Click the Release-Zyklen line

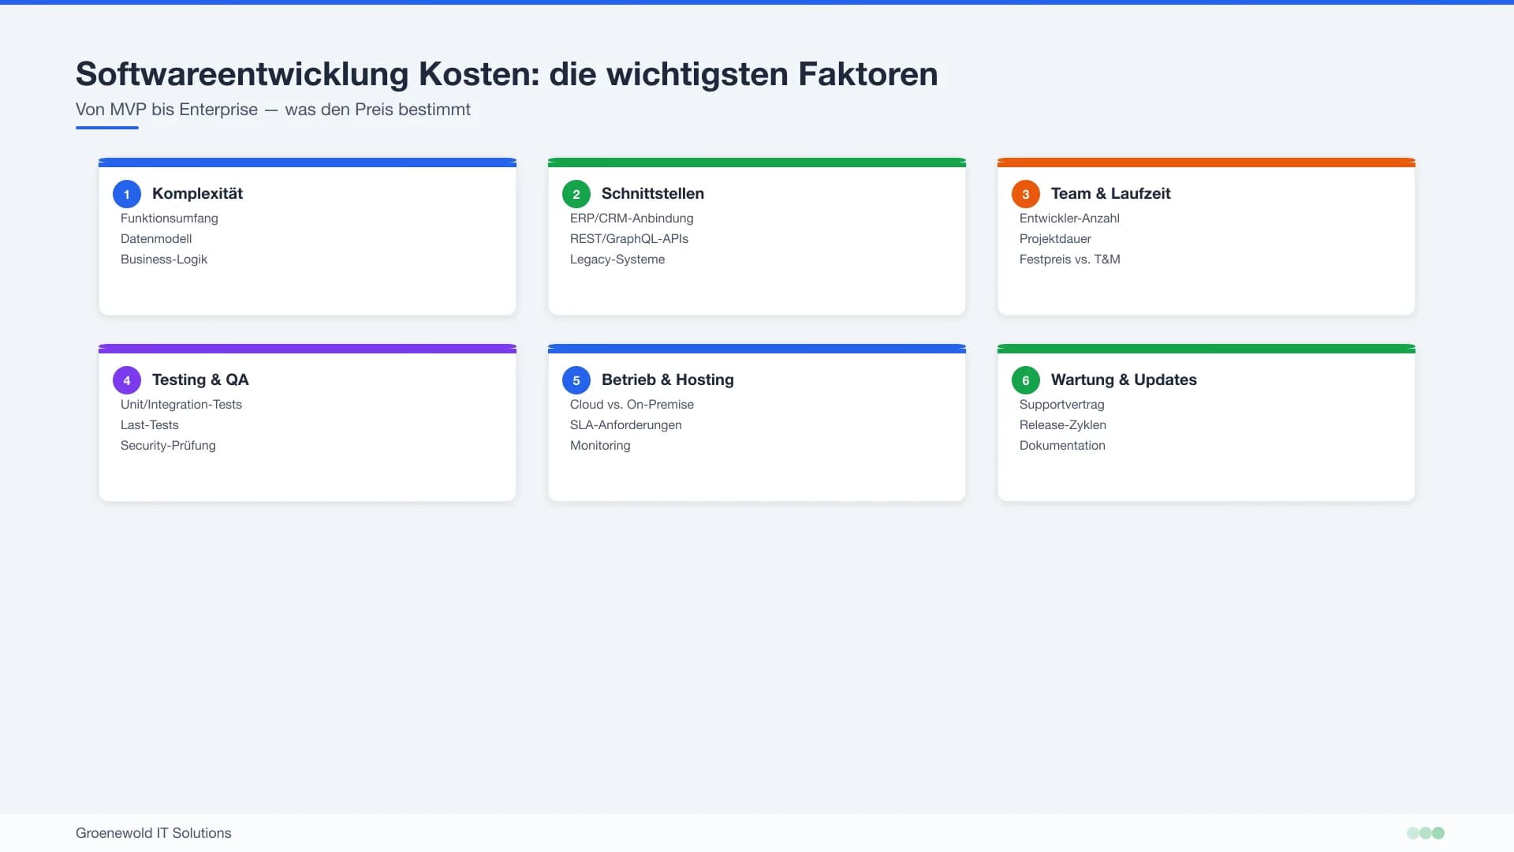[x=1063, y=425]
